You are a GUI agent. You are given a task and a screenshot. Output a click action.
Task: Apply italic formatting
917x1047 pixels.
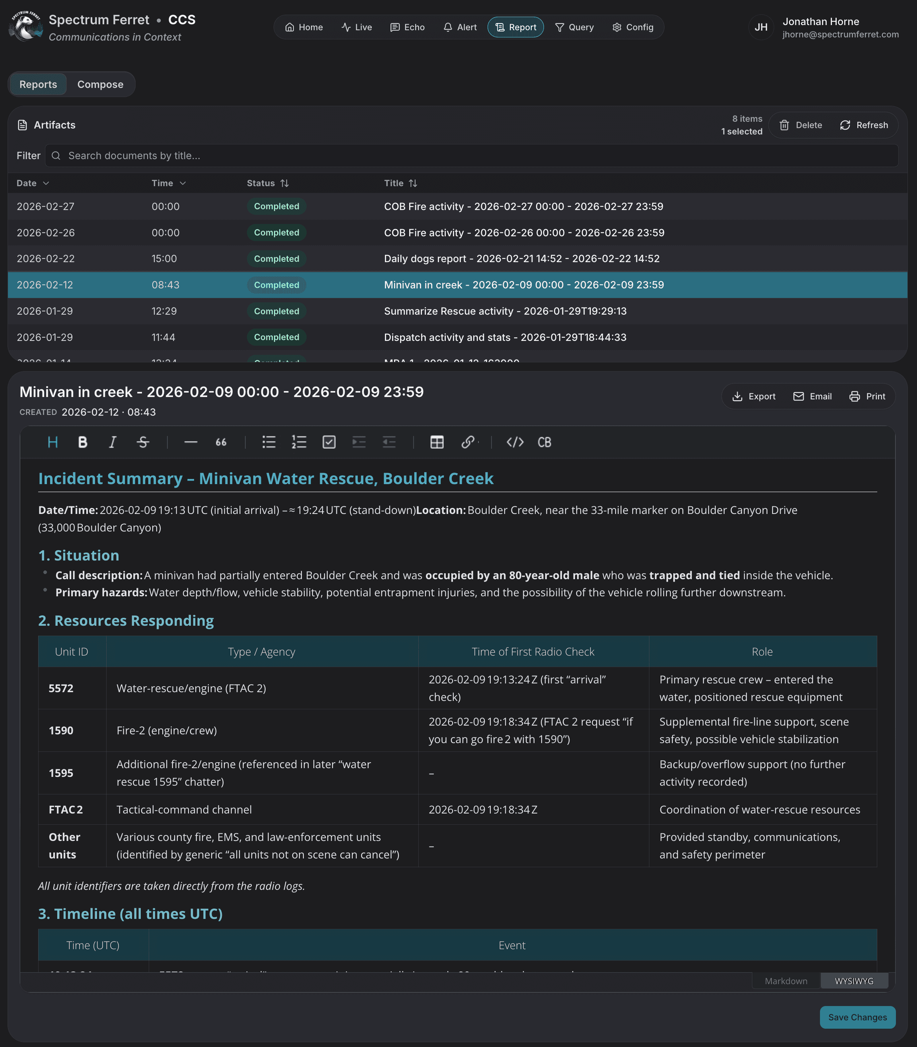click(113, 442)
